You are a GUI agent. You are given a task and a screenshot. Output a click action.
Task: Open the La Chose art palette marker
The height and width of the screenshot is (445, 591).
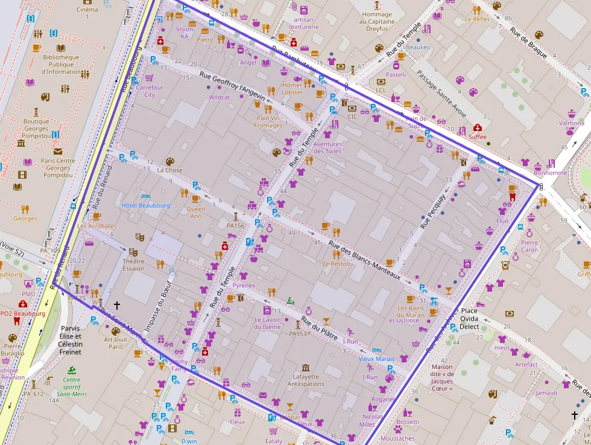169,161
